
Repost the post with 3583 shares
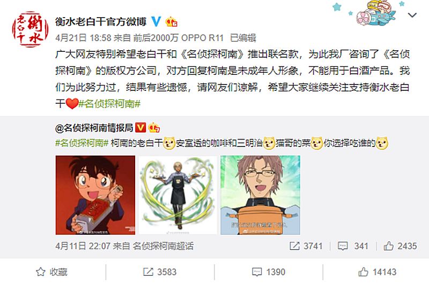(x=160, y=272)
